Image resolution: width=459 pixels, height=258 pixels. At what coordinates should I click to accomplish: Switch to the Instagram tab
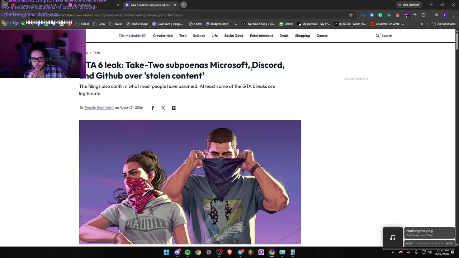click(93, 5)
